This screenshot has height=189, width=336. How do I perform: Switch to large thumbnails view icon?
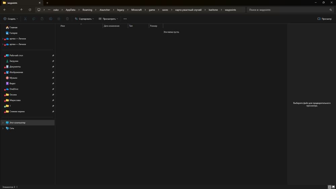point(333,187)
